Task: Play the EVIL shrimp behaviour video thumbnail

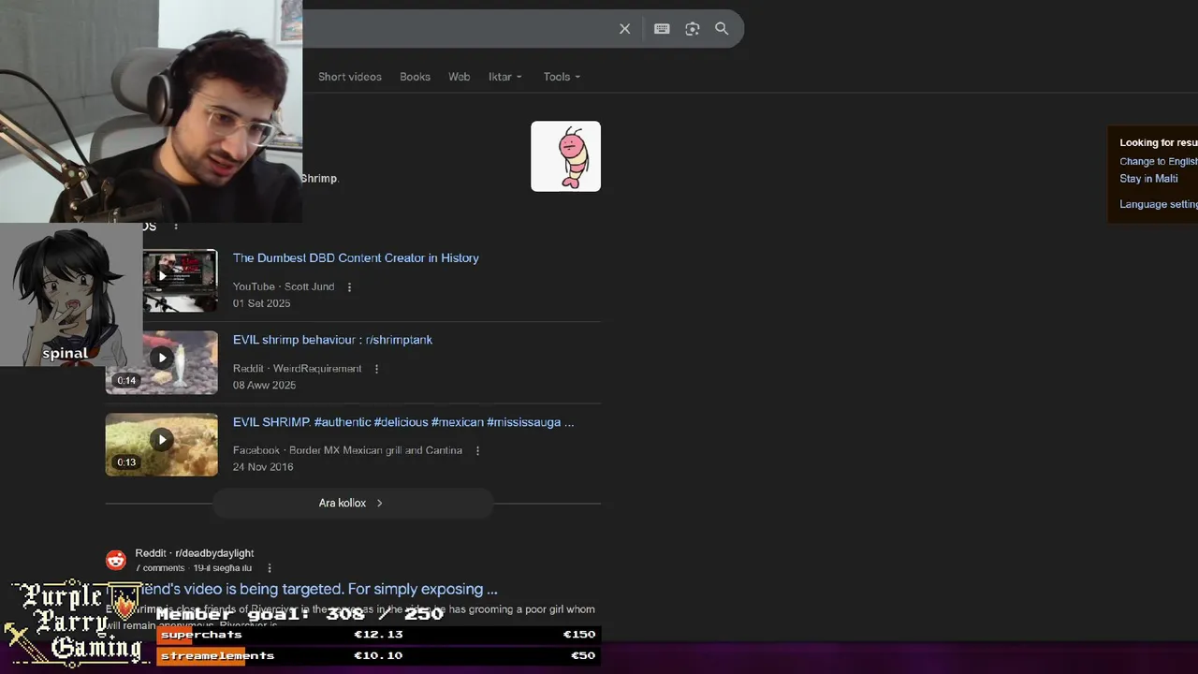Action: (x=161, y=362)
